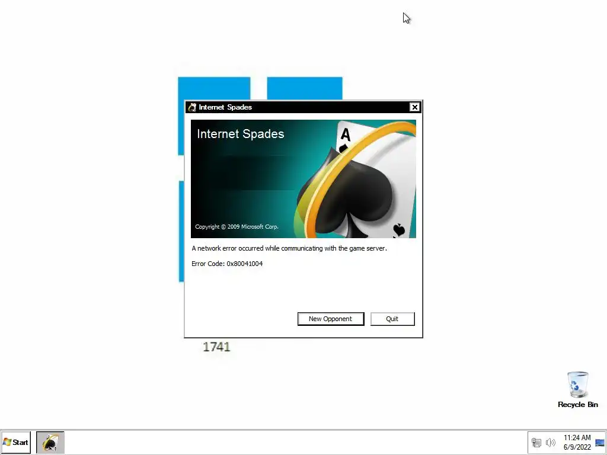Image resolution: width=607 pixels, height=455 pixels.
Task: Click the Internet Spades title bar icon
Action: click(192, 107)
